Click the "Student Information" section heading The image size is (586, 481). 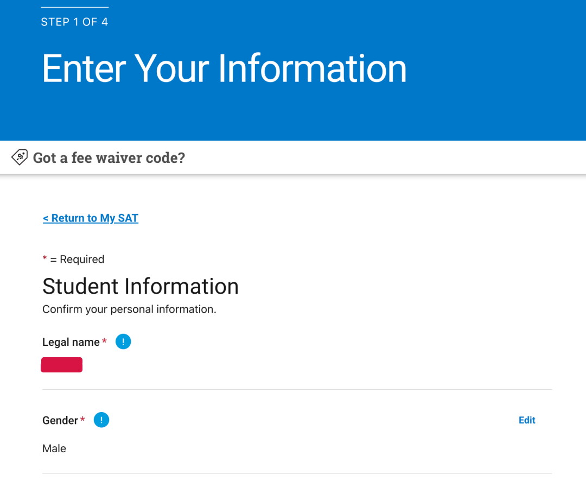(x=141, y=287)
